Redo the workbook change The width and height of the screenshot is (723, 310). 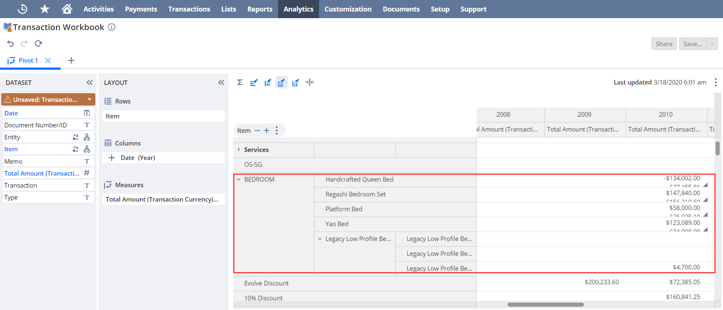(x=24, y=44)
